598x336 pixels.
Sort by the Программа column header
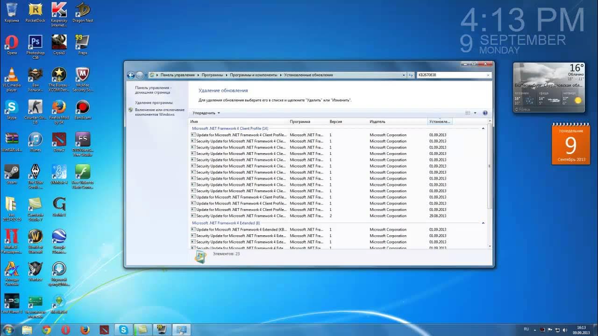click(x=308, y=121)
